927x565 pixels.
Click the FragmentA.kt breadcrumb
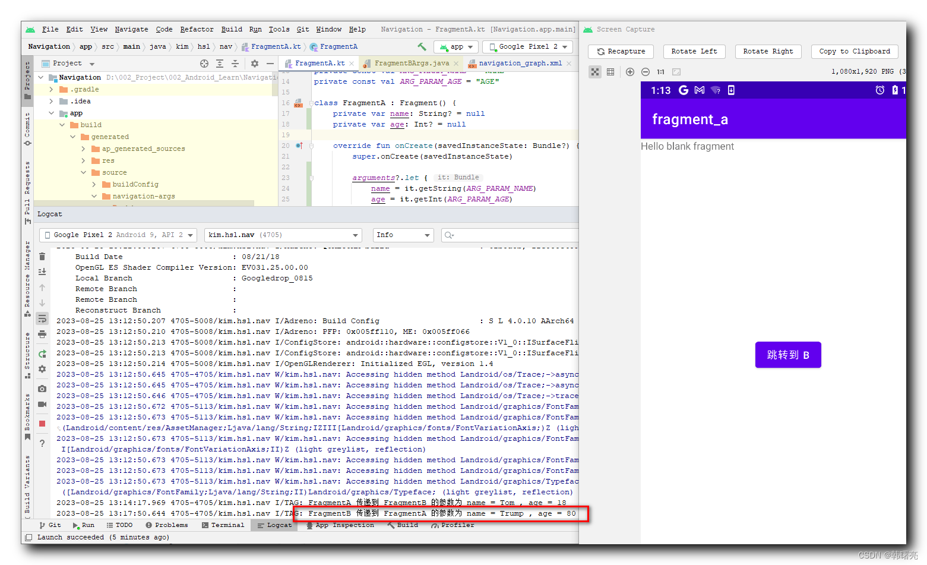coord(271,46)
